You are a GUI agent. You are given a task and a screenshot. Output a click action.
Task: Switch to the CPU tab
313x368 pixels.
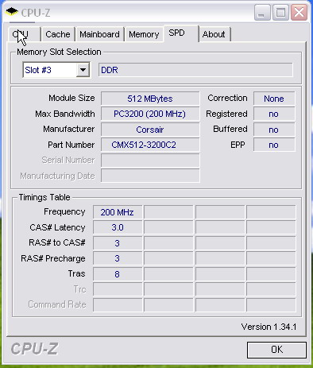pos(25,34)
